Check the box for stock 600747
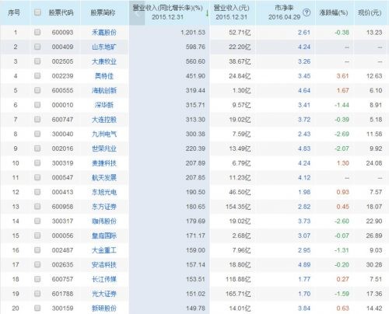This screenshot has width=389, height=314. [37, 119]
